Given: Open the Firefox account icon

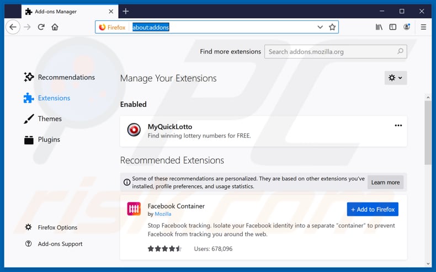Looking at the screenshot, I should point(407,27).
